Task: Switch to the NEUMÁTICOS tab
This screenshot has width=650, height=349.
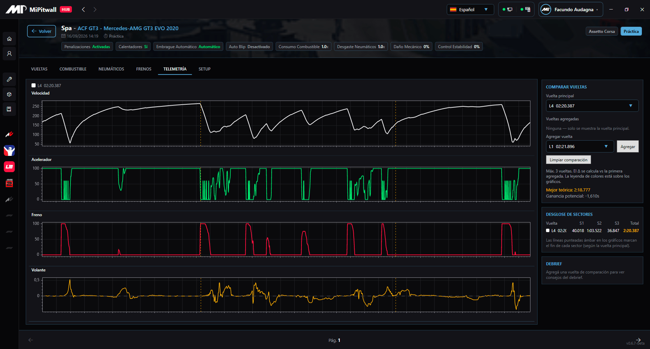Action: pos(111,69)
